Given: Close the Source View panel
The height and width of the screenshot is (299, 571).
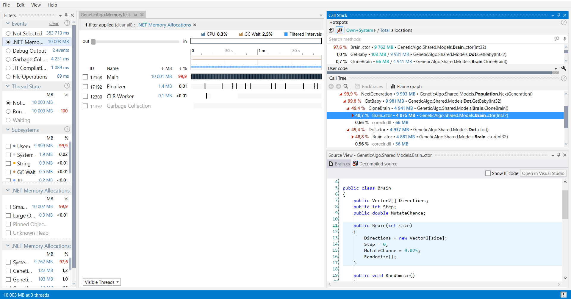Looking at the screenshot, I should click(x=565, y=155).
